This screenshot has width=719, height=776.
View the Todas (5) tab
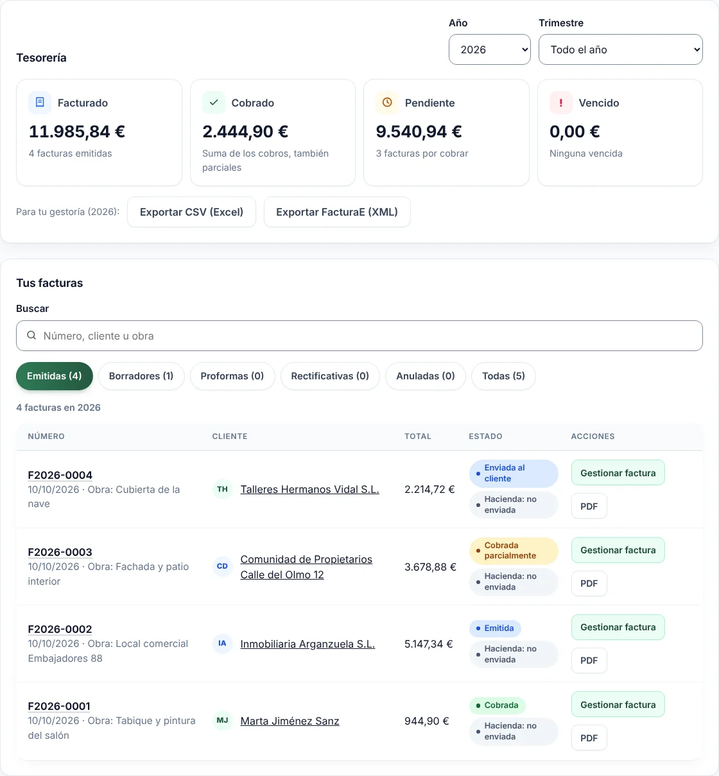(504, 376)
